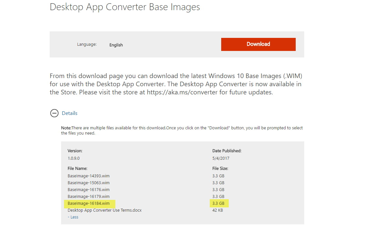380x226 pixels.
Task: Click the Details link label
Action: [70, 113]
